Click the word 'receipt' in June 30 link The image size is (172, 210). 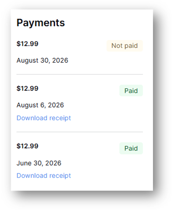[x=60, y=176]
